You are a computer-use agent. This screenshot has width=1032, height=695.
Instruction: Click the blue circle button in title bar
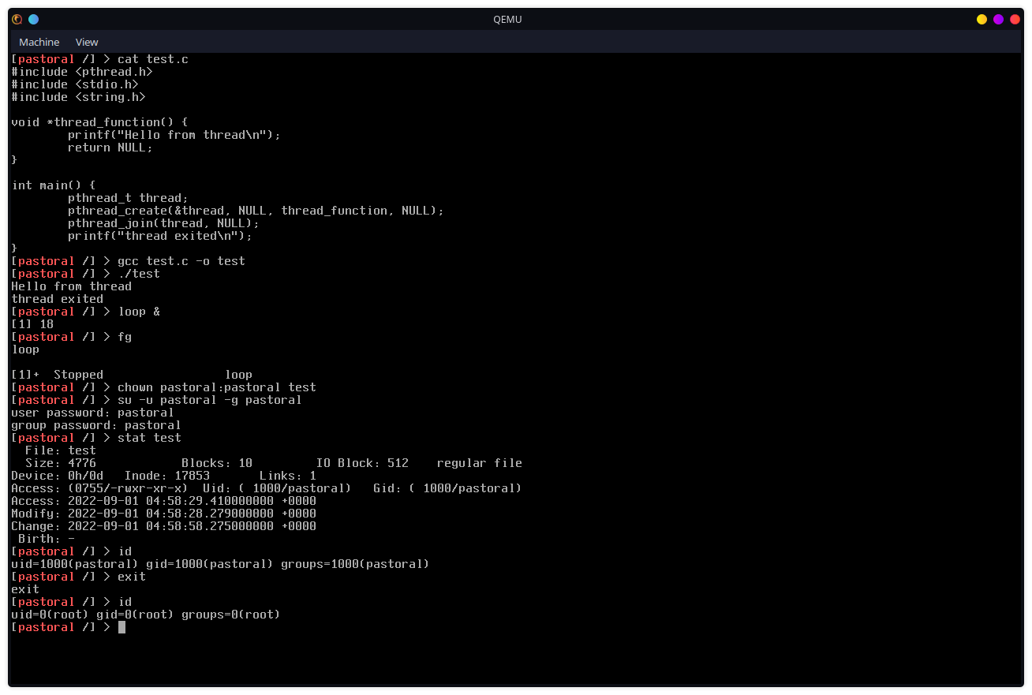pos(33,19)
